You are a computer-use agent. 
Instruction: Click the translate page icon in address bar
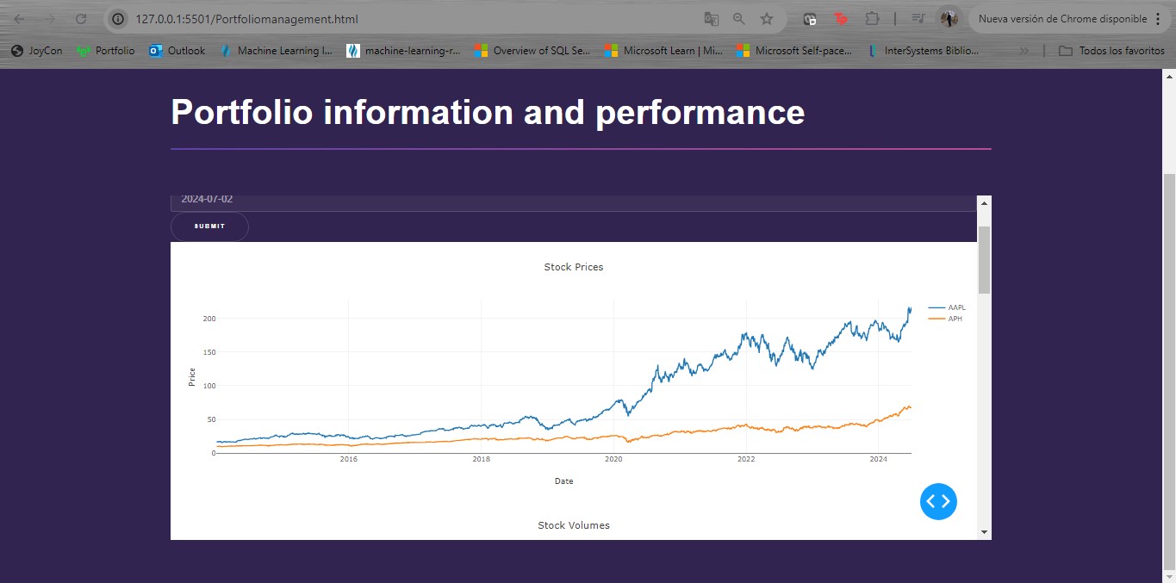(711, 19)
